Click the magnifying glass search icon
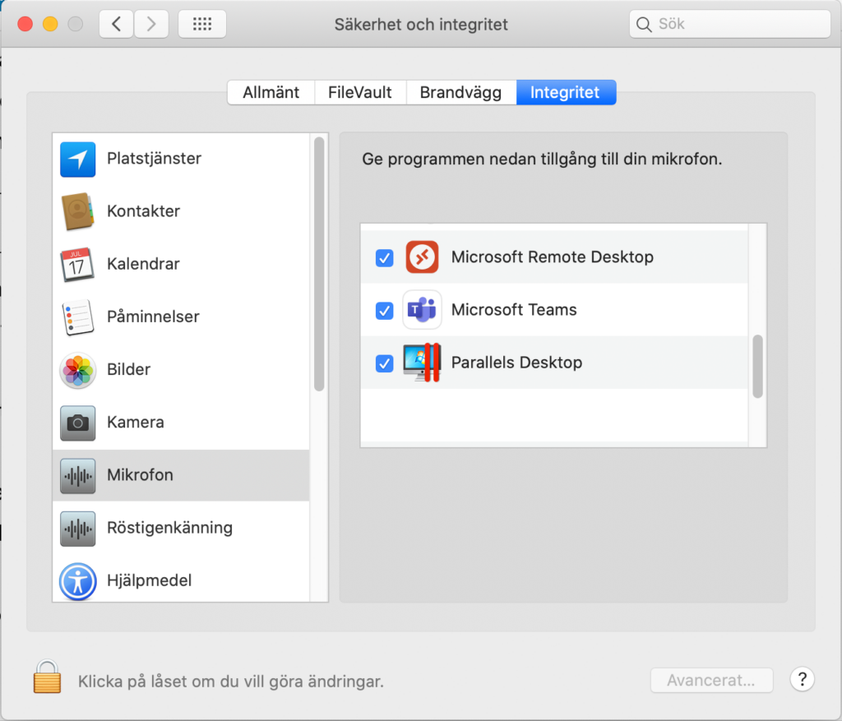 pos(644,24)
